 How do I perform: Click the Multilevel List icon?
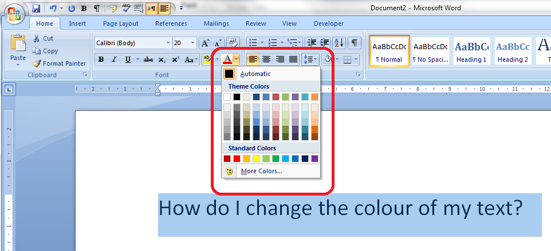point(292,42)
